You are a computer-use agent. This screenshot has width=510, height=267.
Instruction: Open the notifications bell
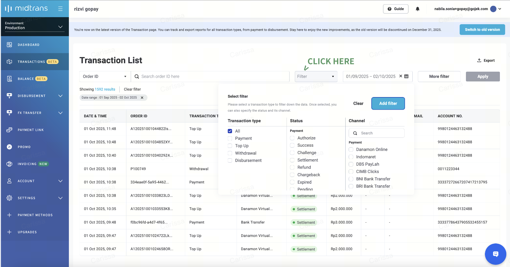[x=418, y=9]
